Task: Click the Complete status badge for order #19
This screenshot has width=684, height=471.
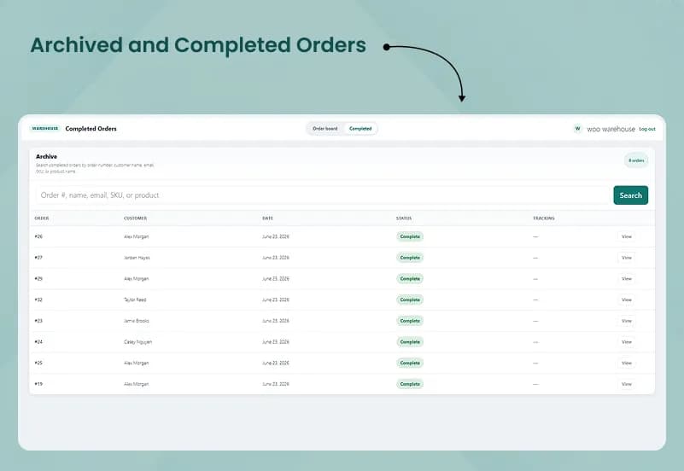Action: pos(410,384)
